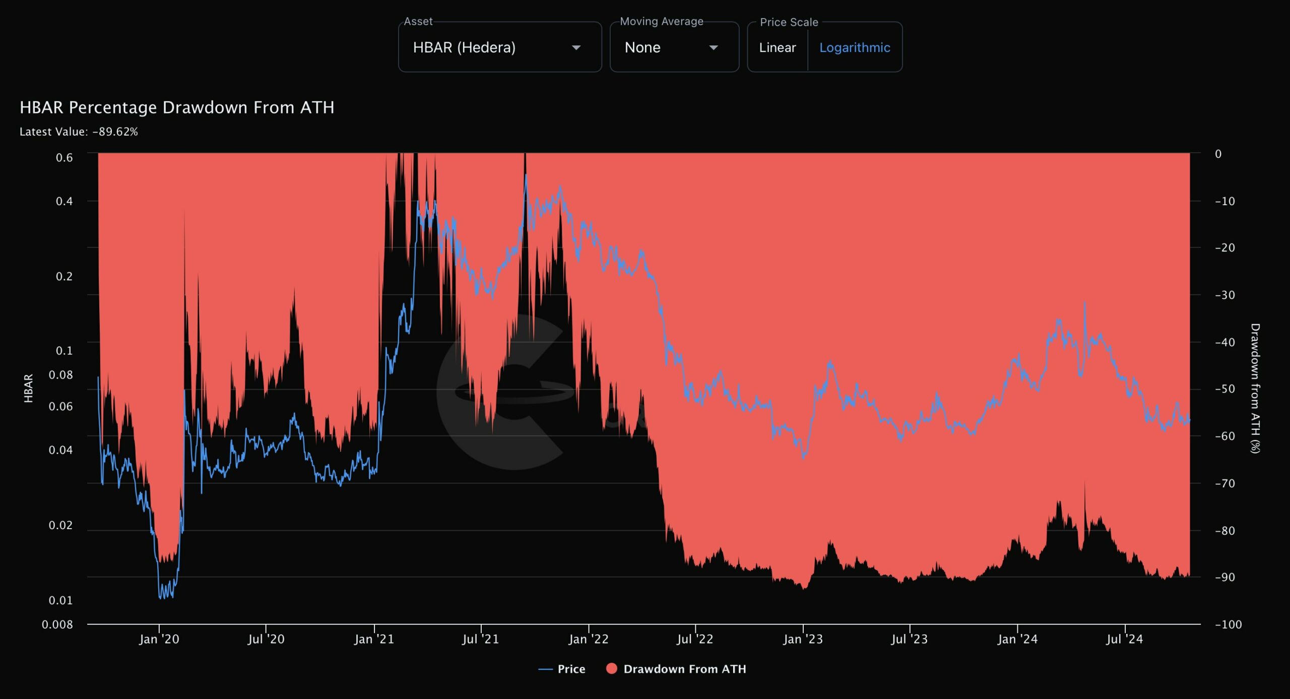Click the Drawdown from ATH (%) axis title
Viewport: 1290px width, 699px height.
coord(1255,388)
